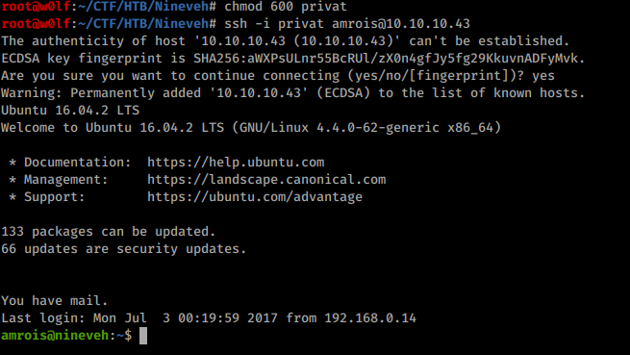630x355 pixels.
Task: Click the ubuntu.com/advantage support URL
Action: click(255, 196)
